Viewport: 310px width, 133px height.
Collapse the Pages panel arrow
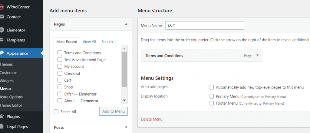126,24
